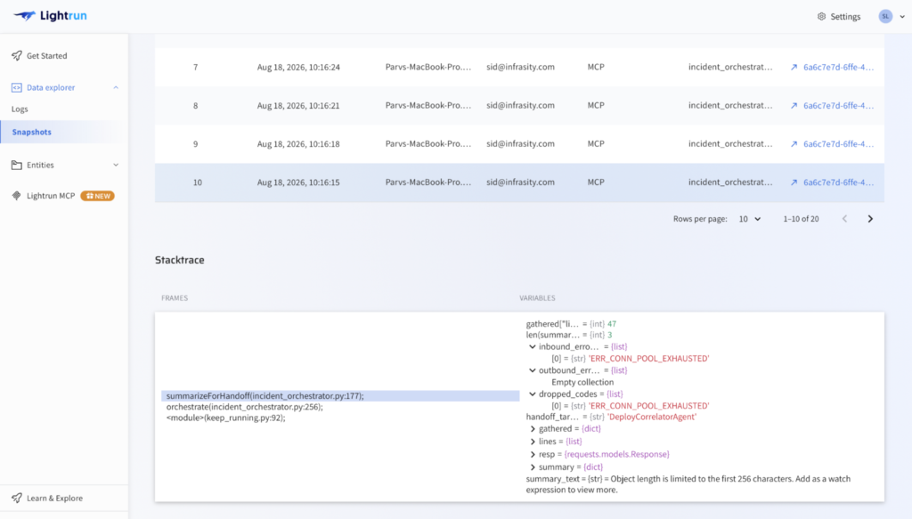Collapse the inbound_erro… list variable

(x=533, y=347)
